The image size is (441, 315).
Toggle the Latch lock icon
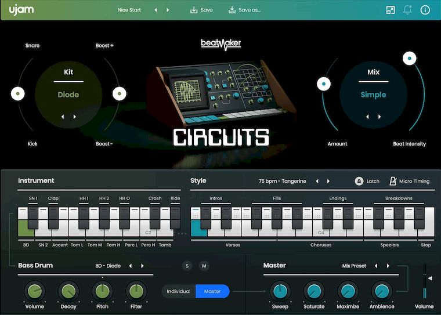tap(359, 181)
